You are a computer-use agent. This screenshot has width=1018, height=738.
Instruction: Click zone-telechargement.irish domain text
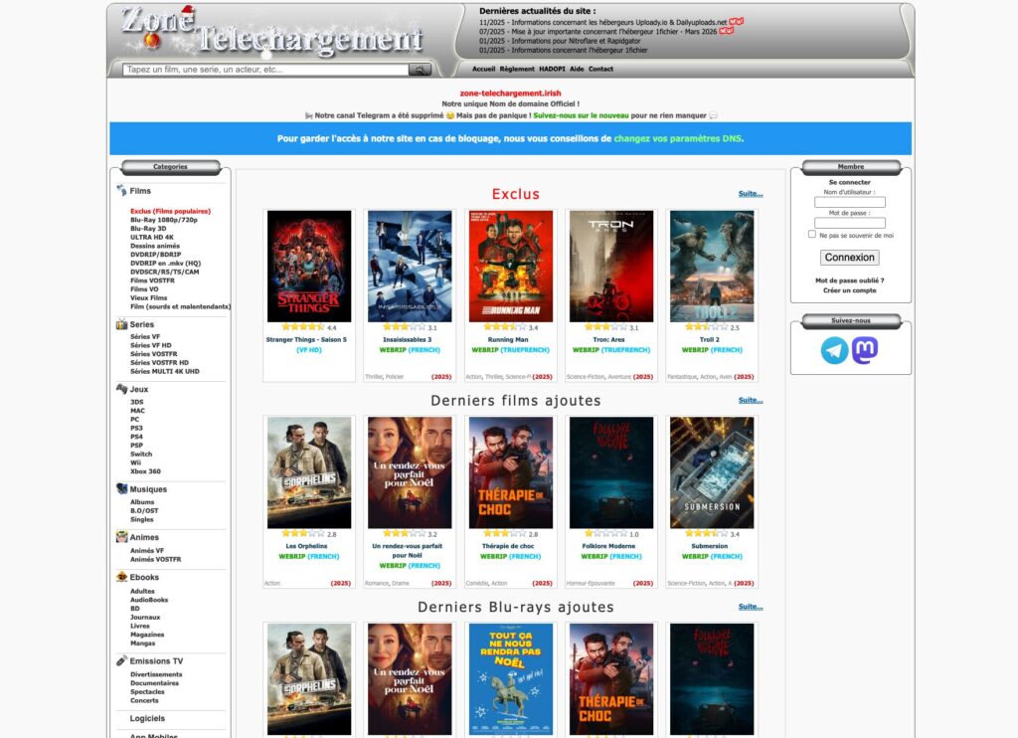[510, 93]
